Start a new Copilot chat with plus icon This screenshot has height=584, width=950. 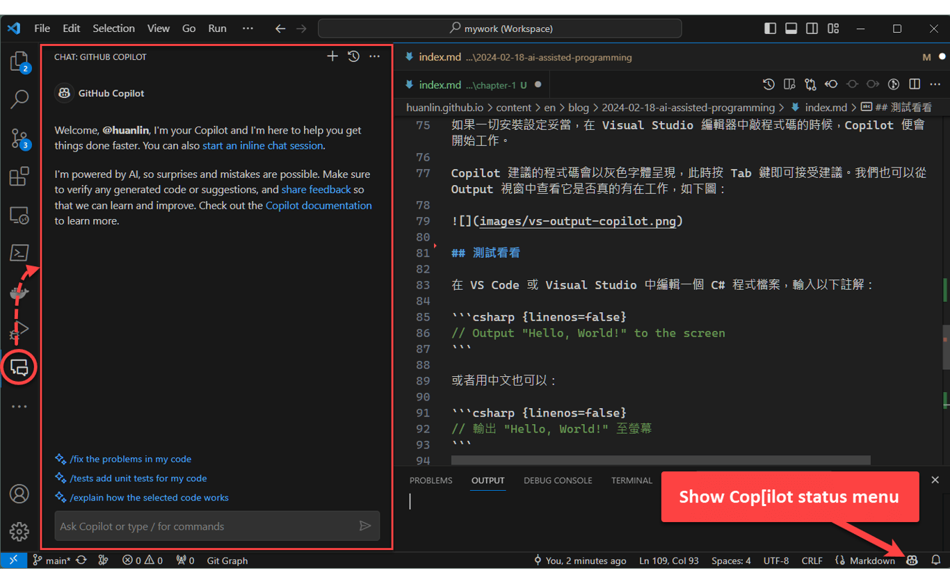coord(332,56)
